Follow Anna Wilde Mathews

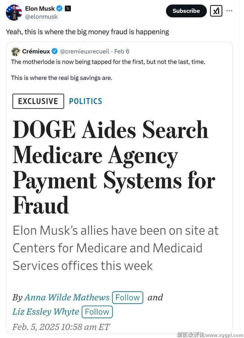coord(128,297)
